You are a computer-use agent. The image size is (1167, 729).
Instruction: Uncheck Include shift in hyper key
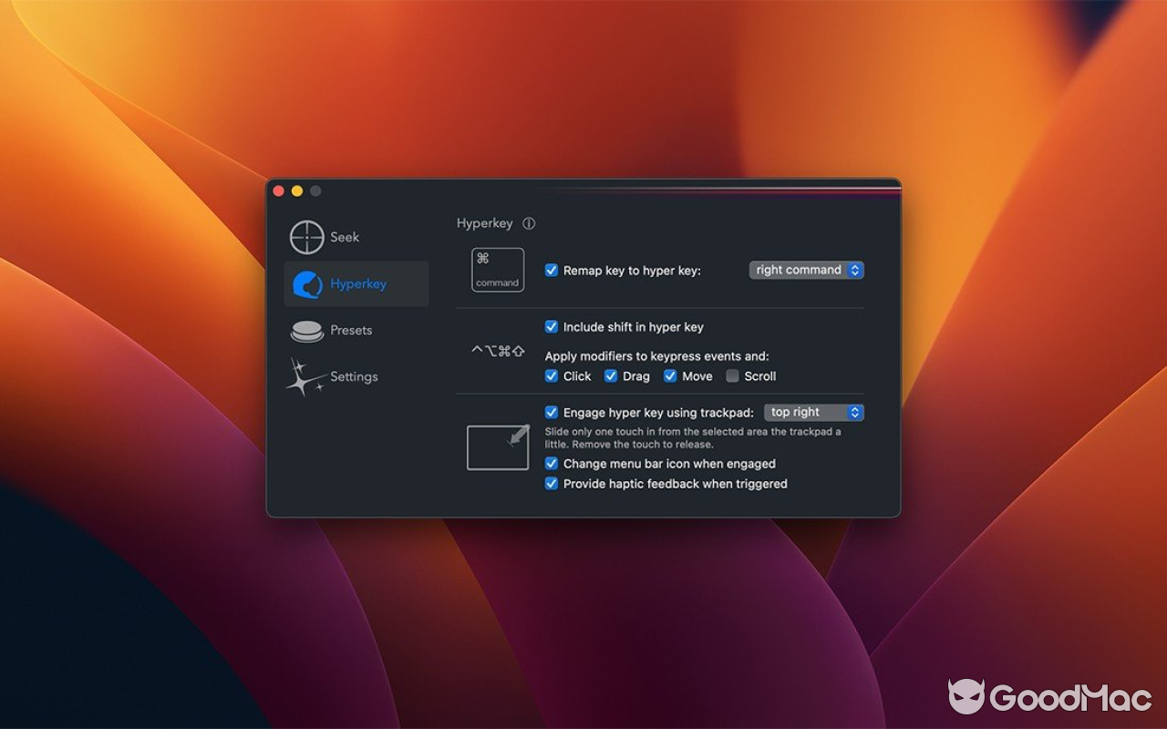[x=551, y=326]
